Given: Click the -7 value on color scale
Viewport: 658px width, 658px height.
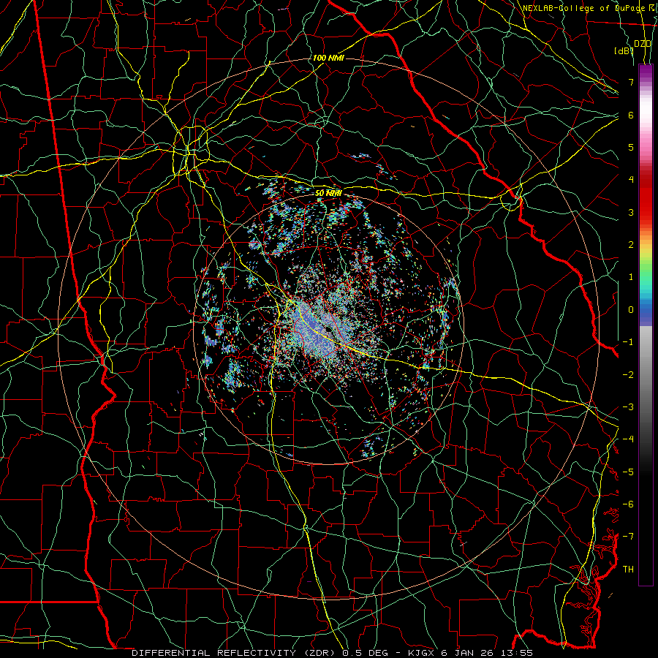Looking at the screenshot, I should [x=628, y=537].
